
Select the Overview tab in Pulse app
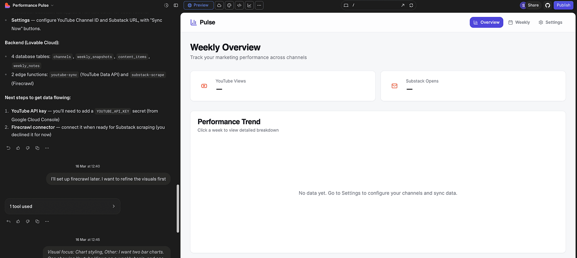[486, 22]
